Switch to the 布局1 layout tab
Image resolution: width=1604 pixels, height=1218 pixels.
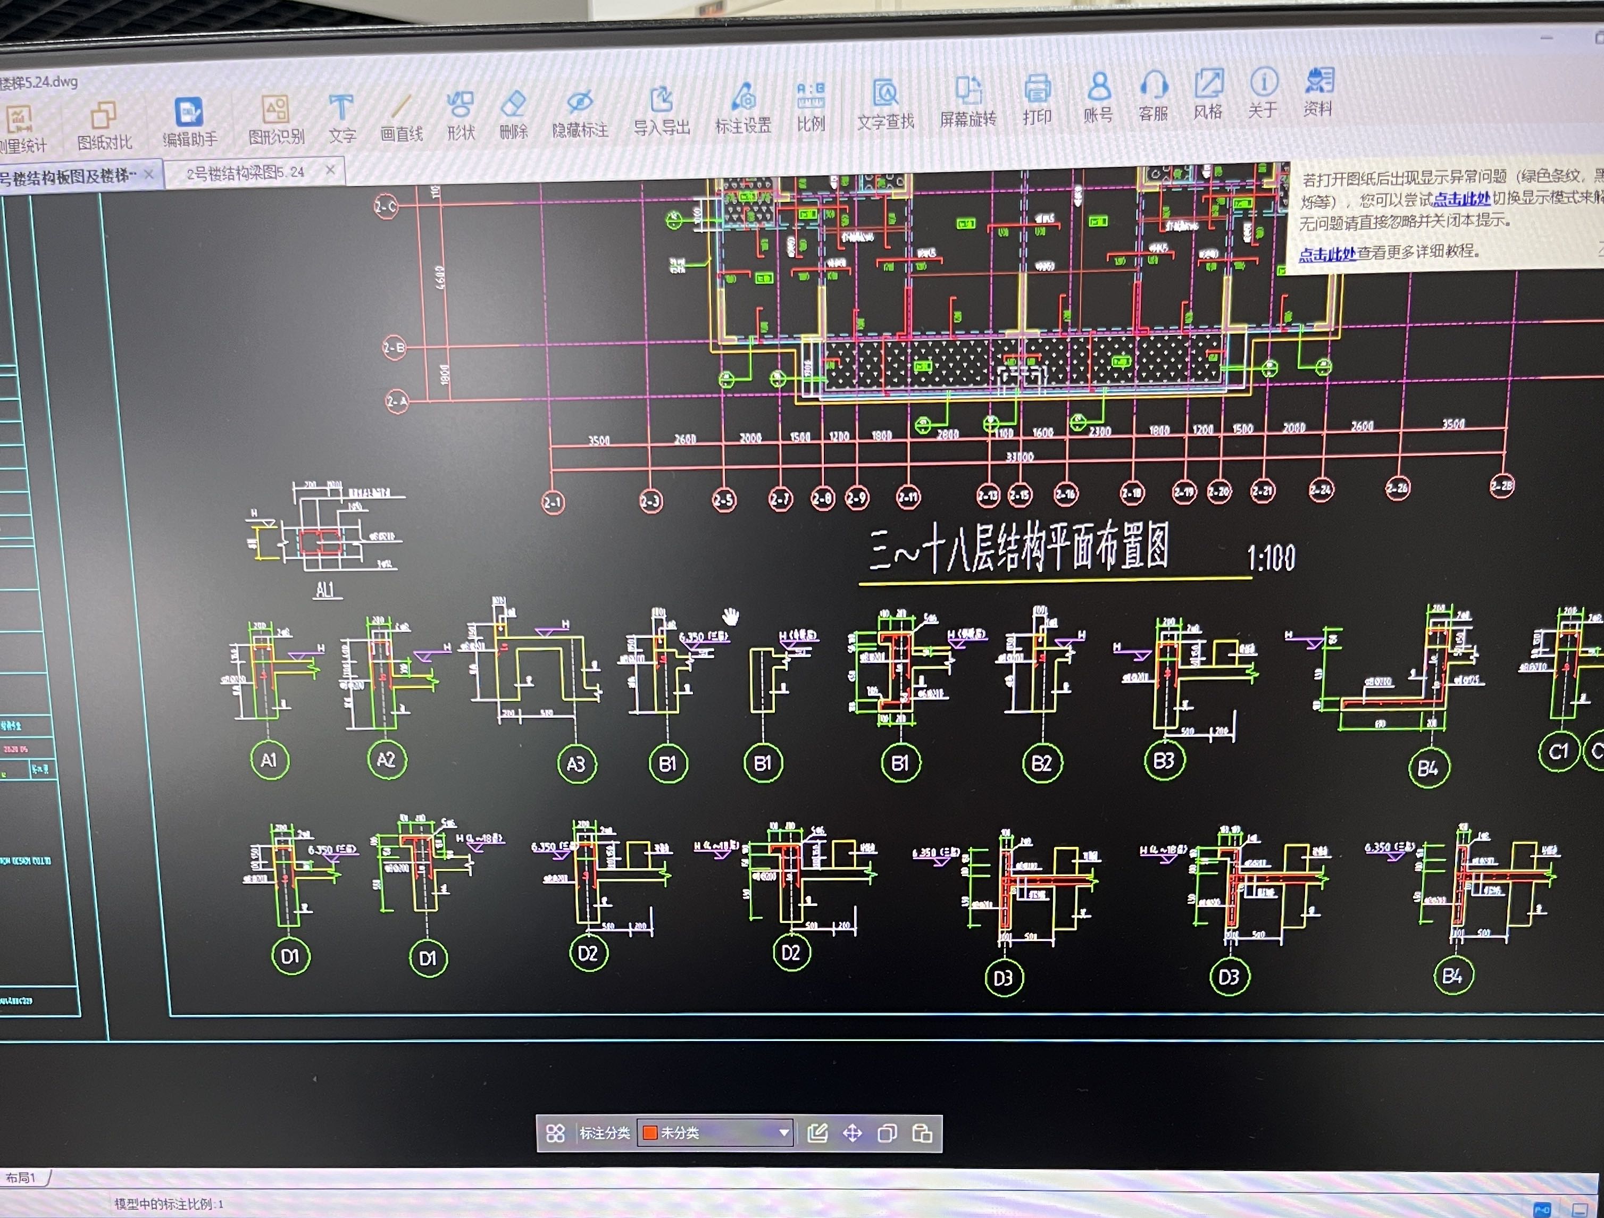point(22,1178)
